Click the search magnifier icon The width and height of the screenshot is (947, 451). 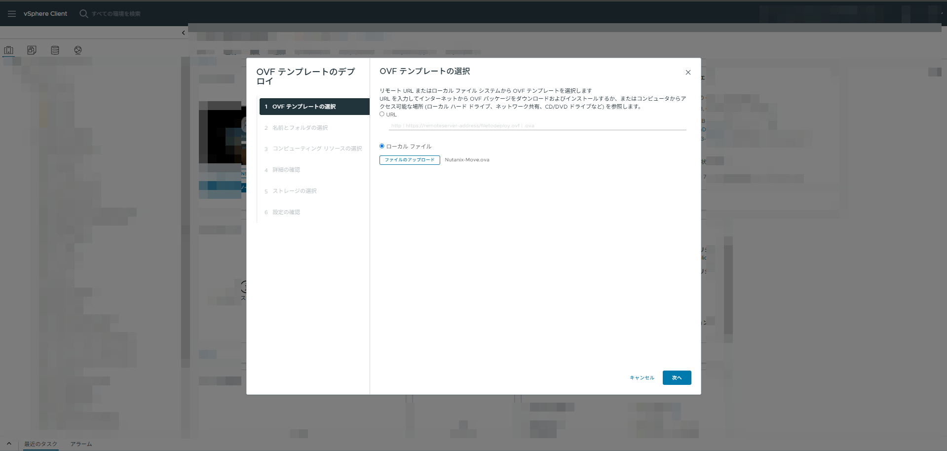click(84, 14)
